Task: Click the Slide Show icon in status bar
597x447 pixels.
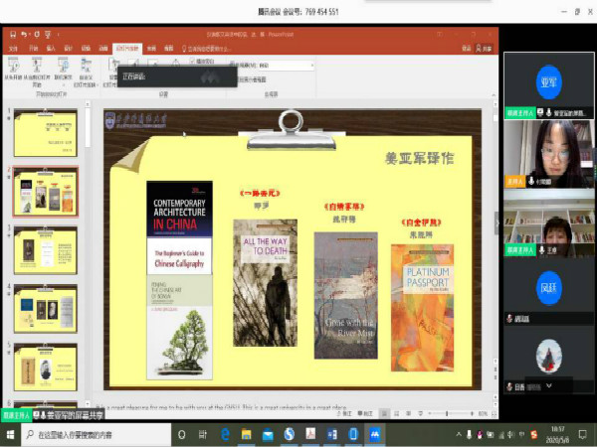Action: click(x=420, y=413)
